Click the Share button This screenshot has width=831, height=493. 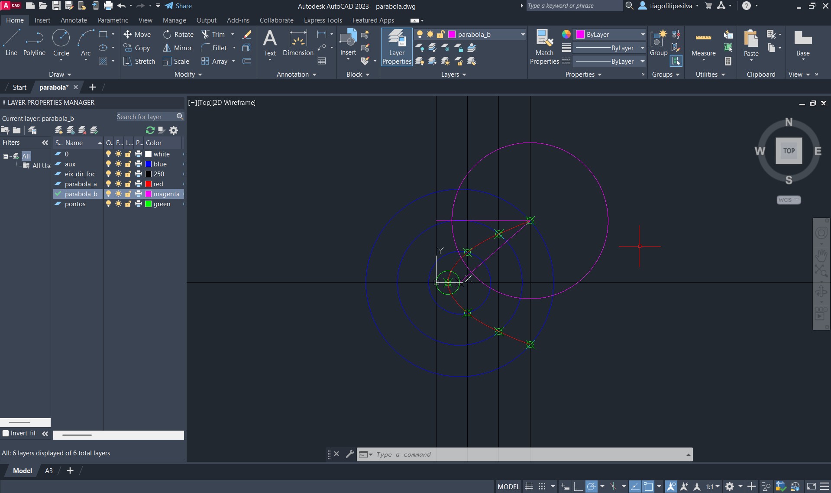pyautogui.click(x=178, y=6)
